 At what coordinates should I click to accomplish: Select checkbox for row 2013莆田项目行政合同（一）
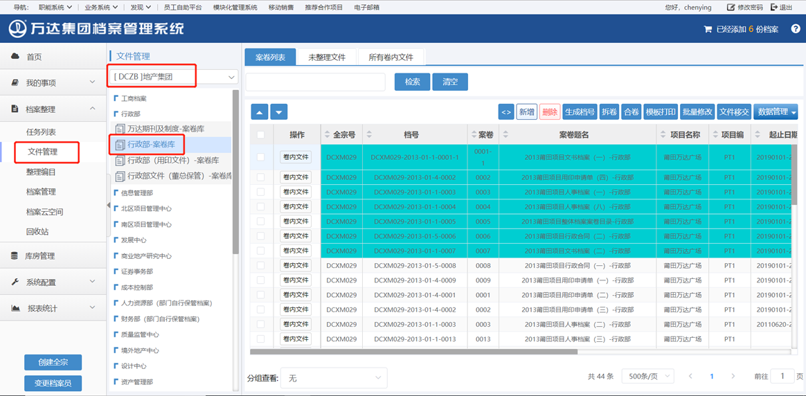[260, 266]
